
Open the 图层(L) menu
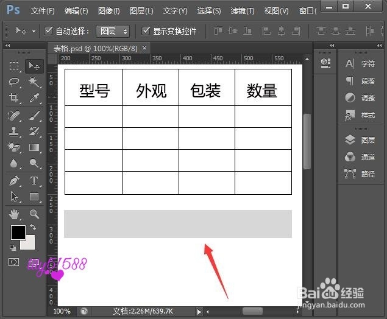(x=141, y=11)
